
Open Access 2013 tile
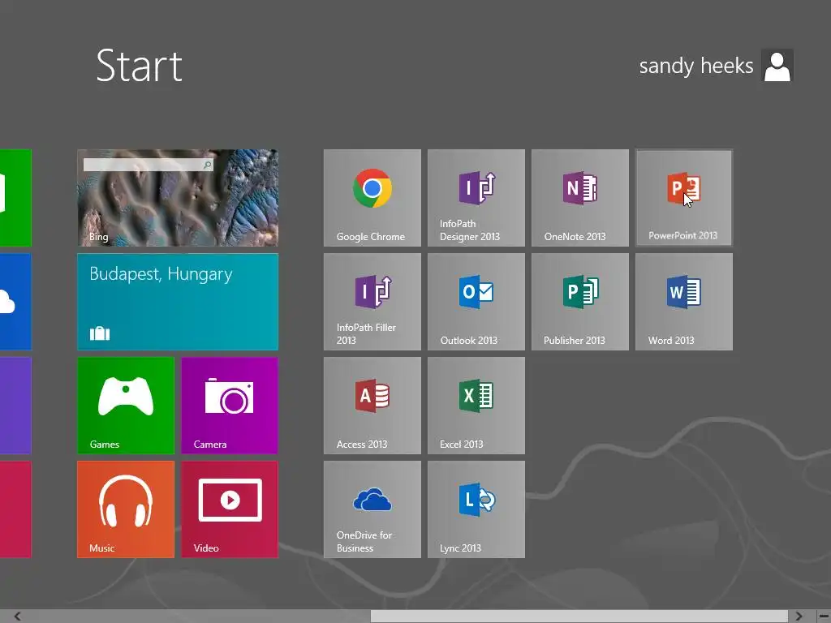(372, 406)
